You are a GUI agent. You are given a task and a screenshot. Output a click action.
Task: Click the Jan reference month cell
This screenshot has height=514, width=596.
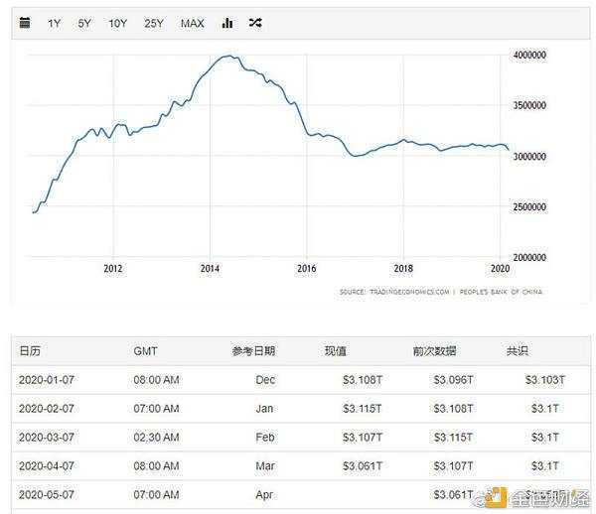click(x=264, y=409)
